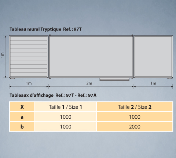Image resolution: width=176 pixels, height=158 pixels.
Task: Click the vertical 1m height dimension label
Action: [x=3, y=55]
